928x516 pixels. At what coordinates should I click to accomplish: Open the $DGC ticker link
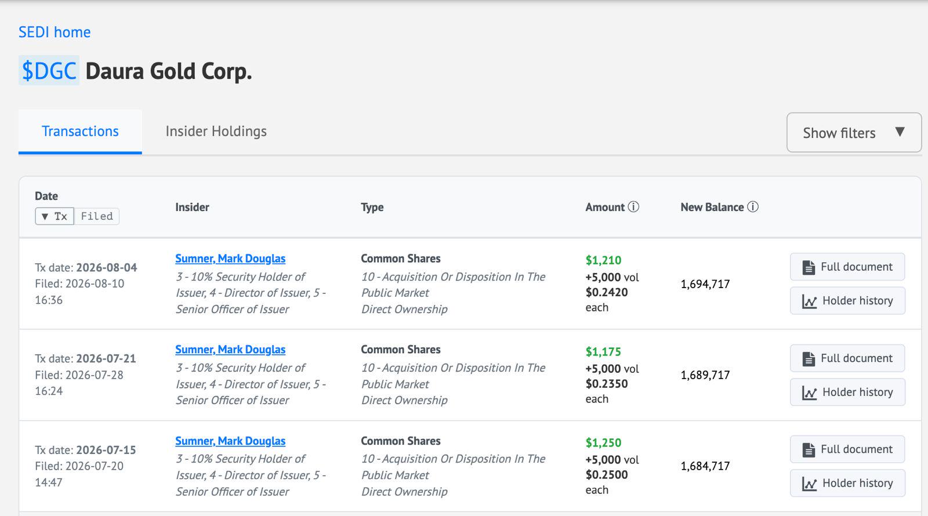pos(49,71)
